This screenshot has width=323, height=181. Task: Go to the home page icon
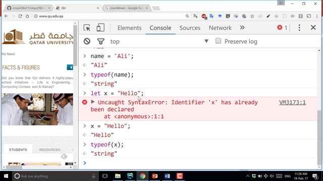pyautogui.click(x=27, y=16)
